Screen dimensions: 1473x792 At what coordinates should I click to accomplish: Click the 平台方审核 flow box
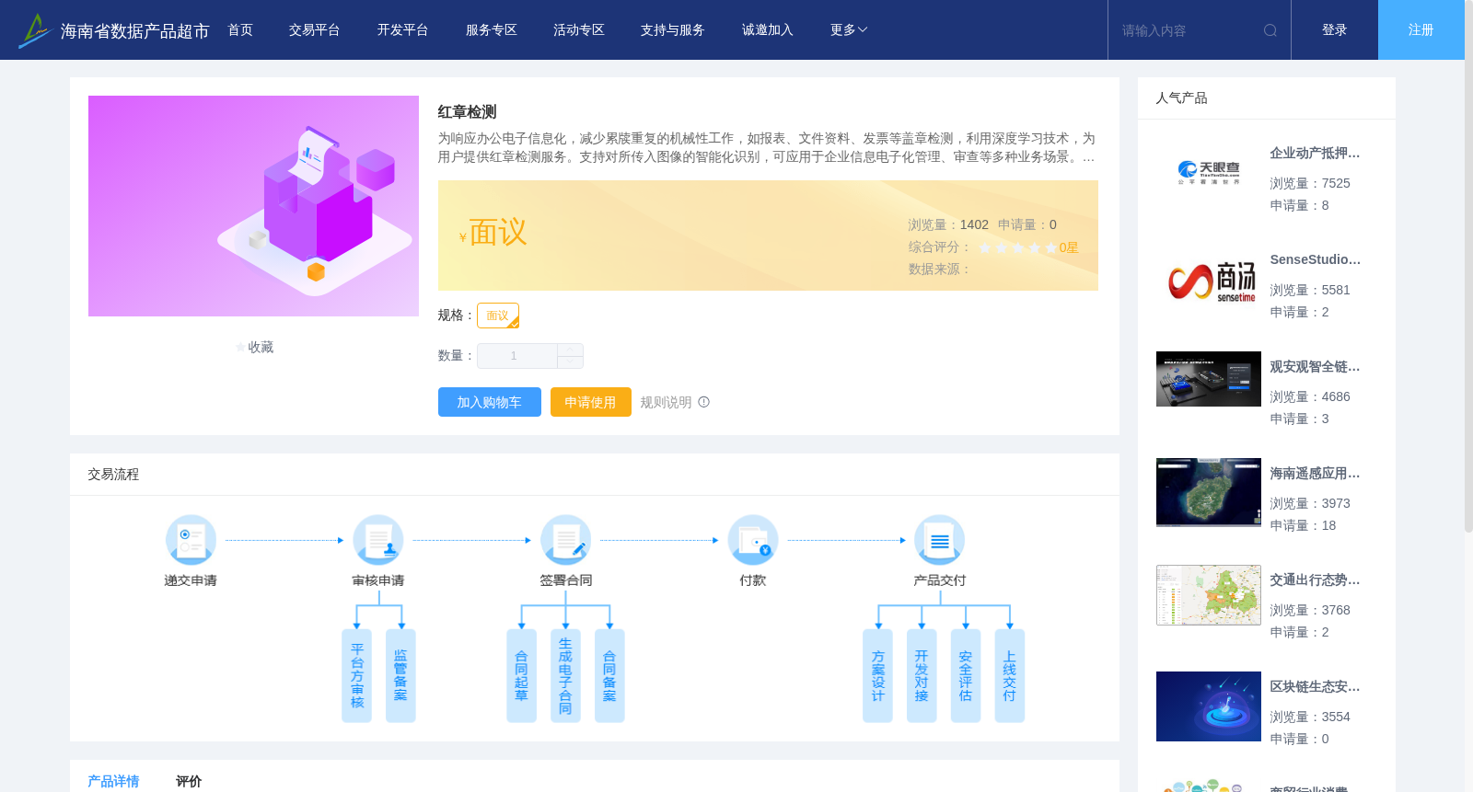(x=356, y=676)
